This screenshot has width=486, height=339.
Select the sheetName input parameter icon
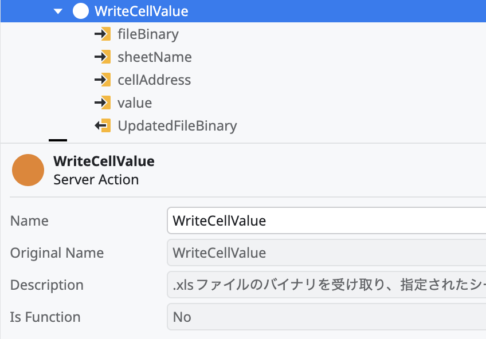[103, 57]
